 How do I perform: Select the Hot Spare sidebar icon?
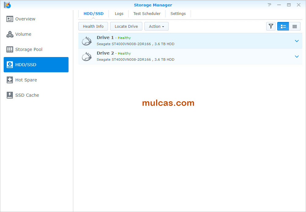pyautogui.click(x=10, y=80)
